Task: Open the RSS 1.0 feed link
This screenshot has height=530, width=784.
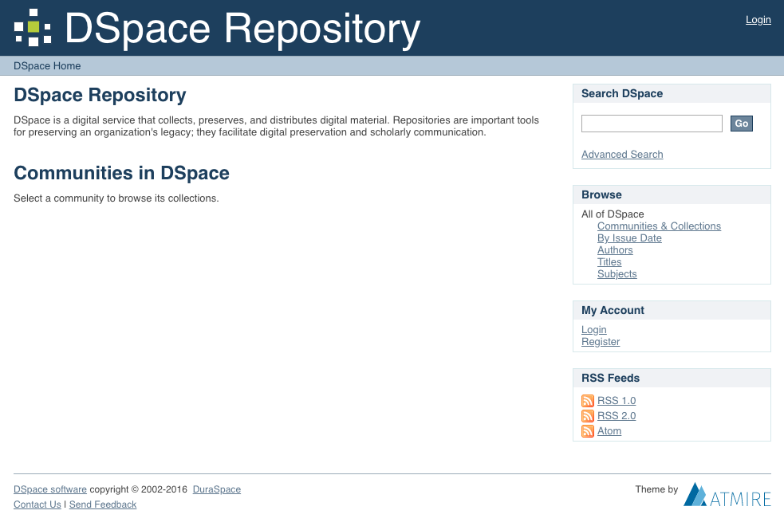Action: pyautogui.click(x=617, y=401)
